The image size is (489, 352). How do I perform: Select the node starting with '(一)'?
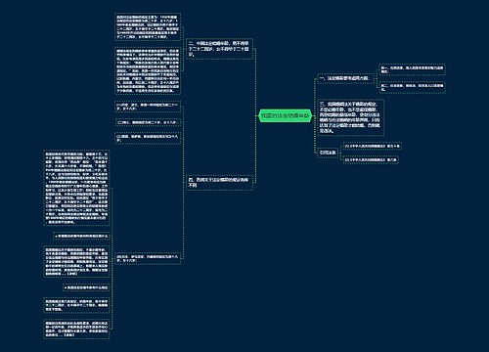point(148,107)
